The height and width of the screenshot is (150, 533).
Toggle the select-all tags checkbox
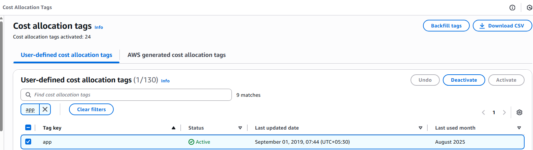tap(28, 128)
